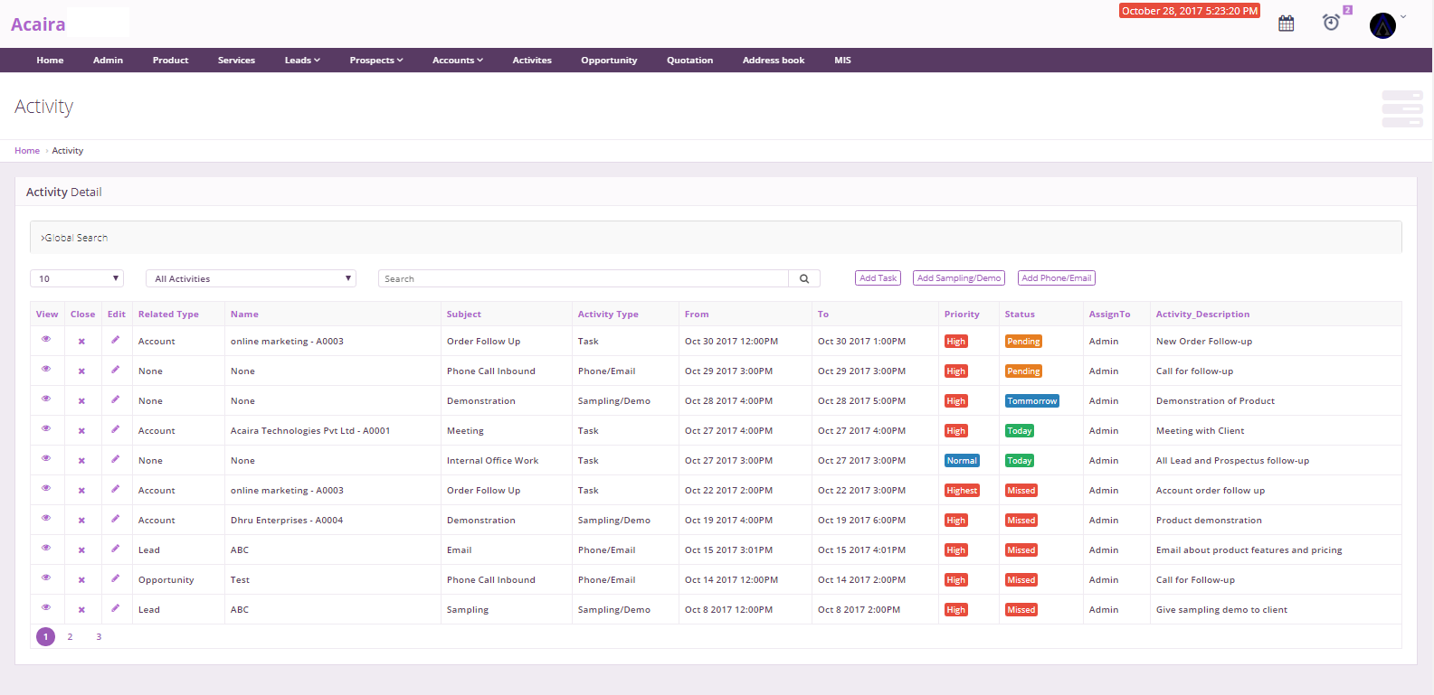Go to page 2 of activities
1434x695 pixels.
tap(70, 637)
